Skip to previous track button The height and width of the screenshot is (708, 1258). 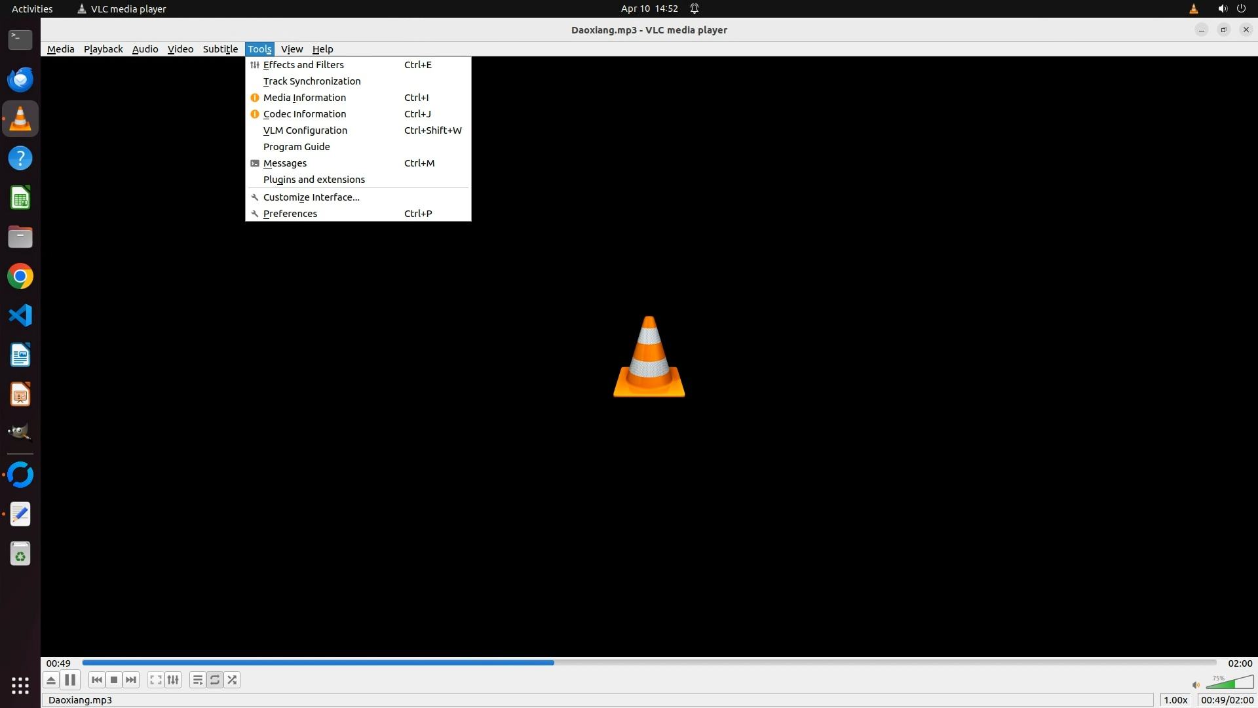tap(97, 680)
